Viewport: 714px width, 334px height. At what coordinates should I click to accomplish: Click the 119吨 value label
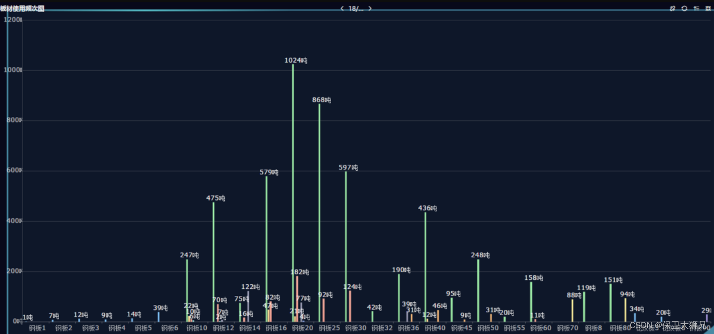586,288
